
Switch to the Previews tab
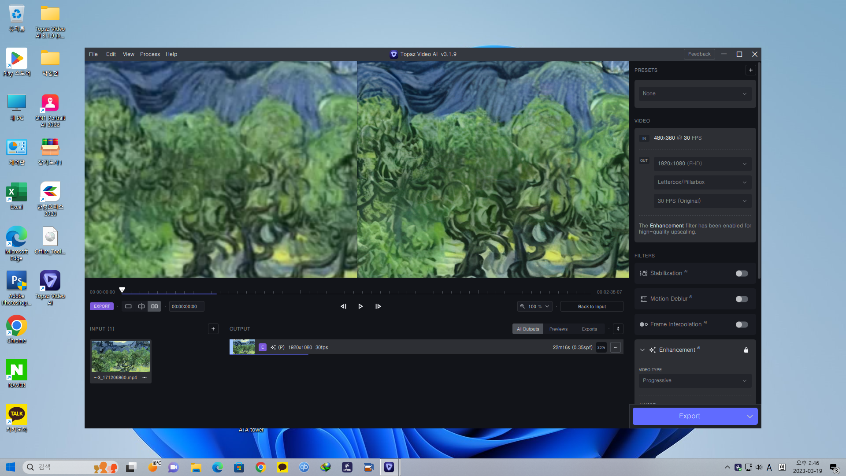pyautogui.click(x=558, y=329)
